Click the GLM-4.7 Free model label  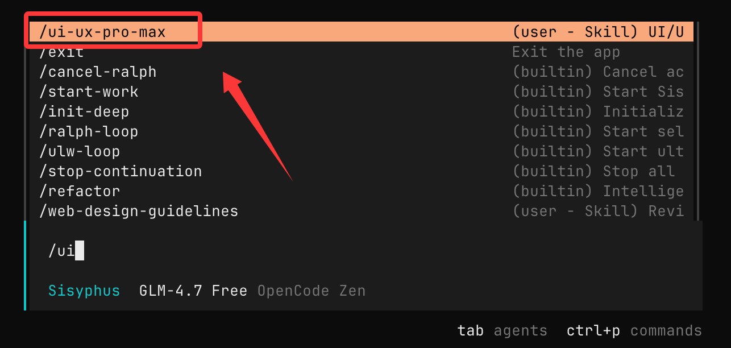[193, 291]
